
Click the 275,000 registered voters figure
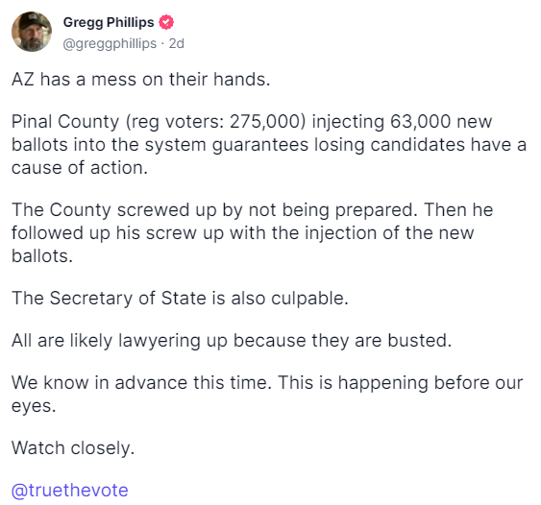tap(268, 122)
